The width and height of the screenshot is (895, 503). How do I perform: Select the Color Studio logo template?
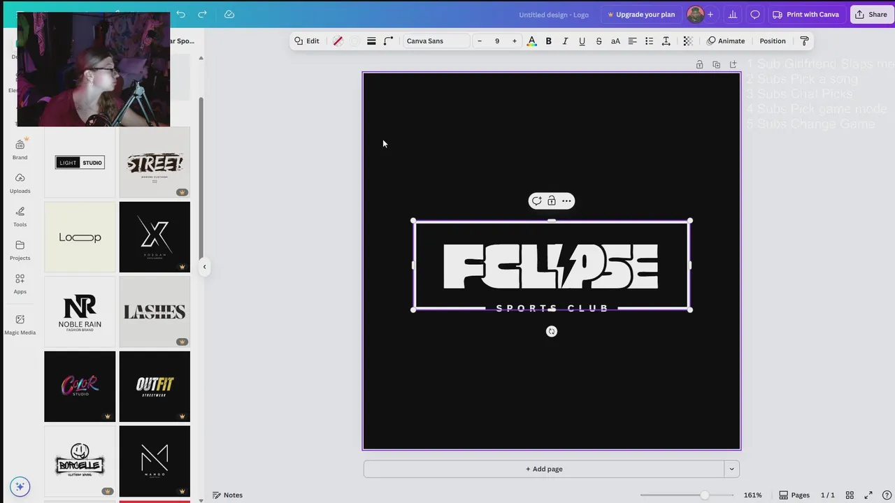[x=80, y=386]
